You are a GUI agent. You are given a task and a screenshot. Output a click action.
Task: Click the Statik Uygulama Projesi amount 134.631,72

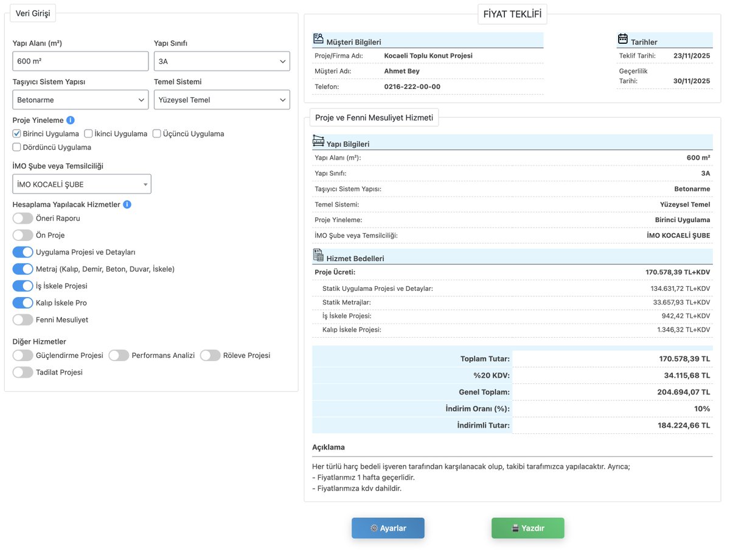tap(680, 288)
